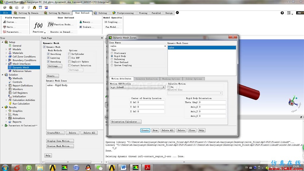Enable Implicit Update option

click(69, 62)
